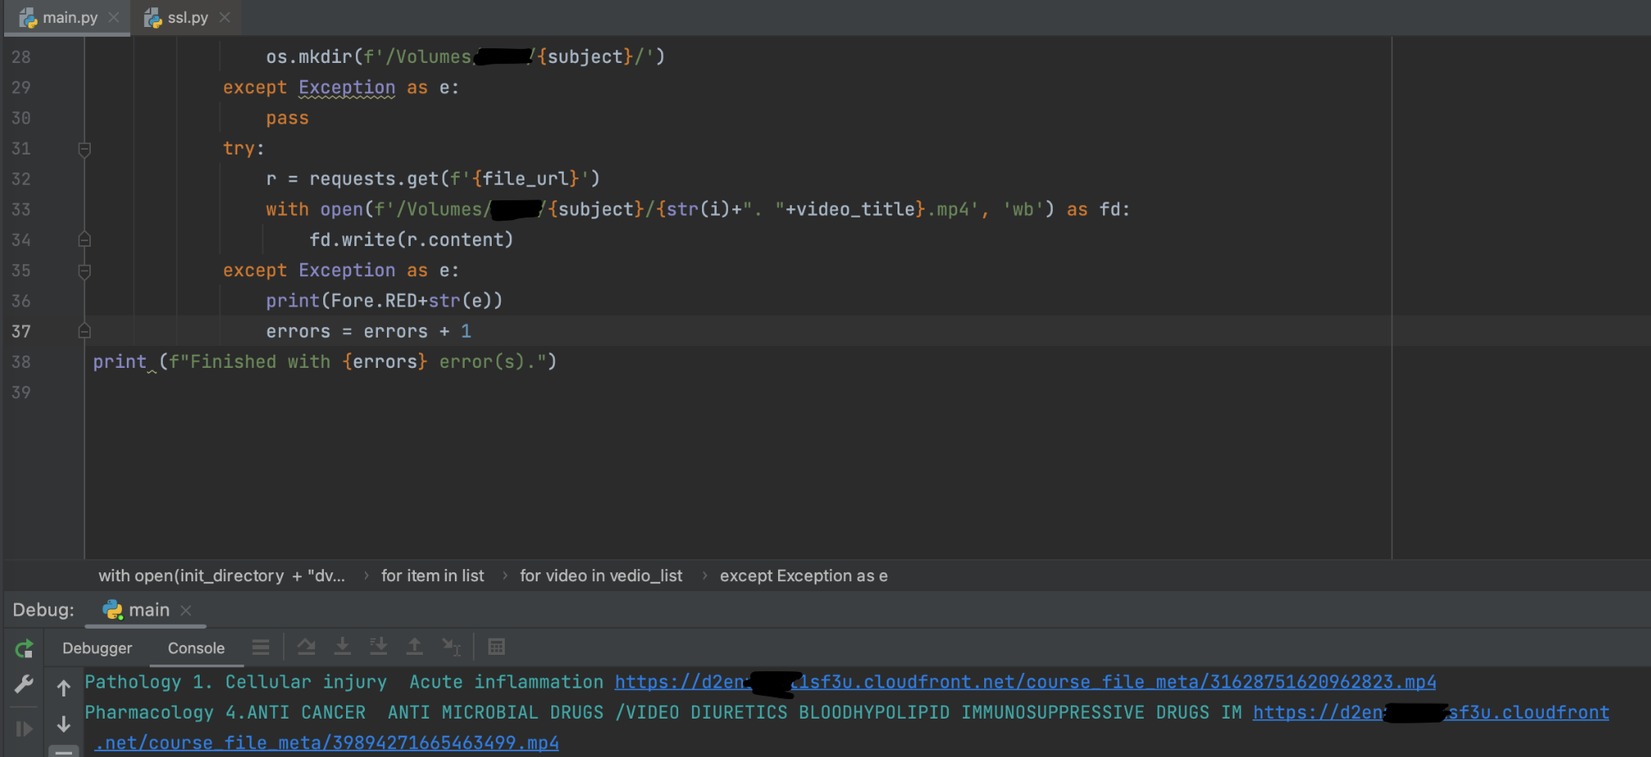Image resolution: width=1651 pixels, height=757 pixels.
Task: Collapse the except block on line 35
Action: (x=84, y=271)
